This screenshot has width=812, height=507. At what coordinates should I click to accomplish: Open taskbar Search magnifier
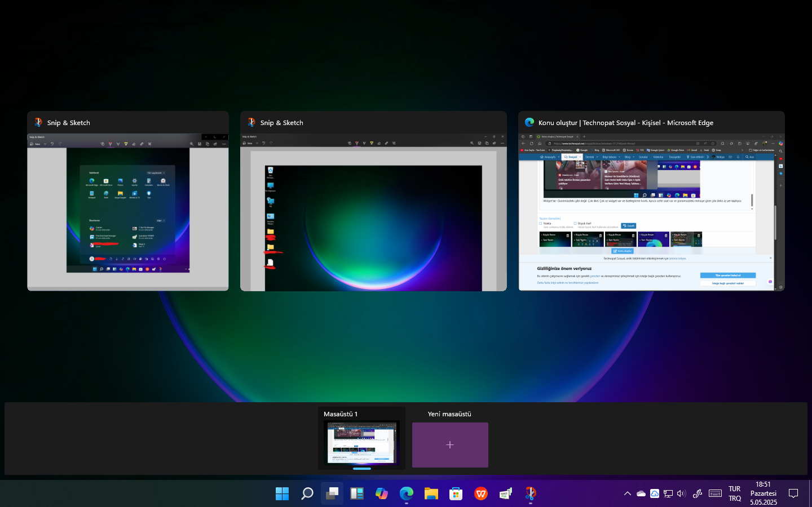(x=307, y=493)
